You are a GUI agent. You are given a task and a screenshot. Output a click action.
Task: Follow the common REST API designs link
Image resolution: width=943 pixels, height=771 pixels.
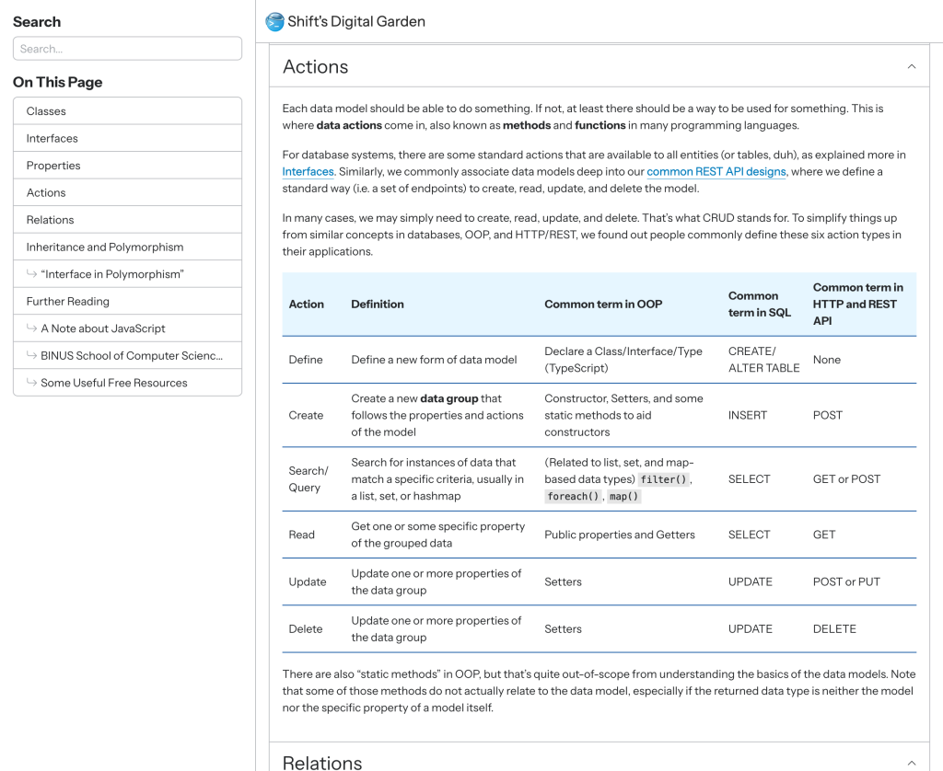[x=716, y=171]
